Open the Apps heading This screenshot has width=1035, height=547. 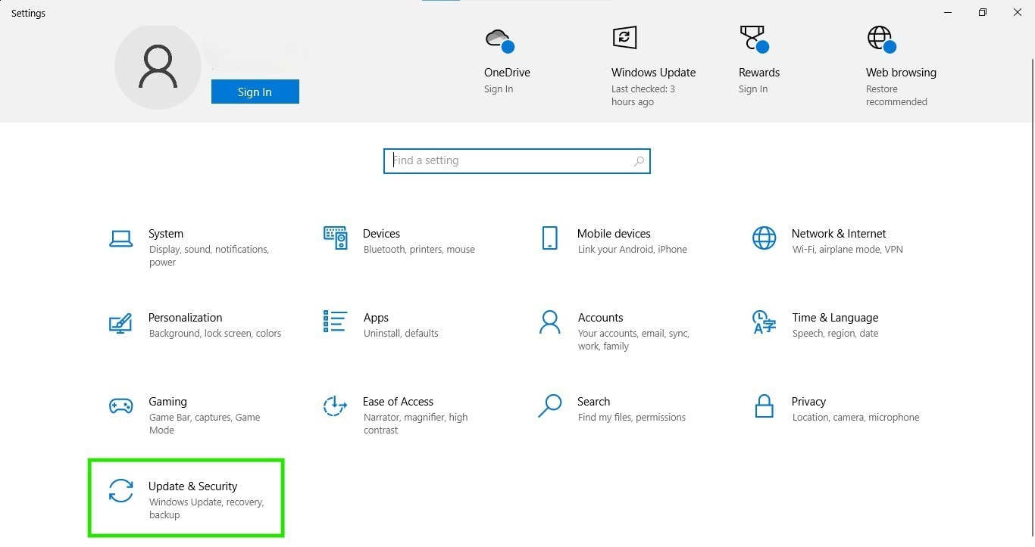[x=376, y=318]
